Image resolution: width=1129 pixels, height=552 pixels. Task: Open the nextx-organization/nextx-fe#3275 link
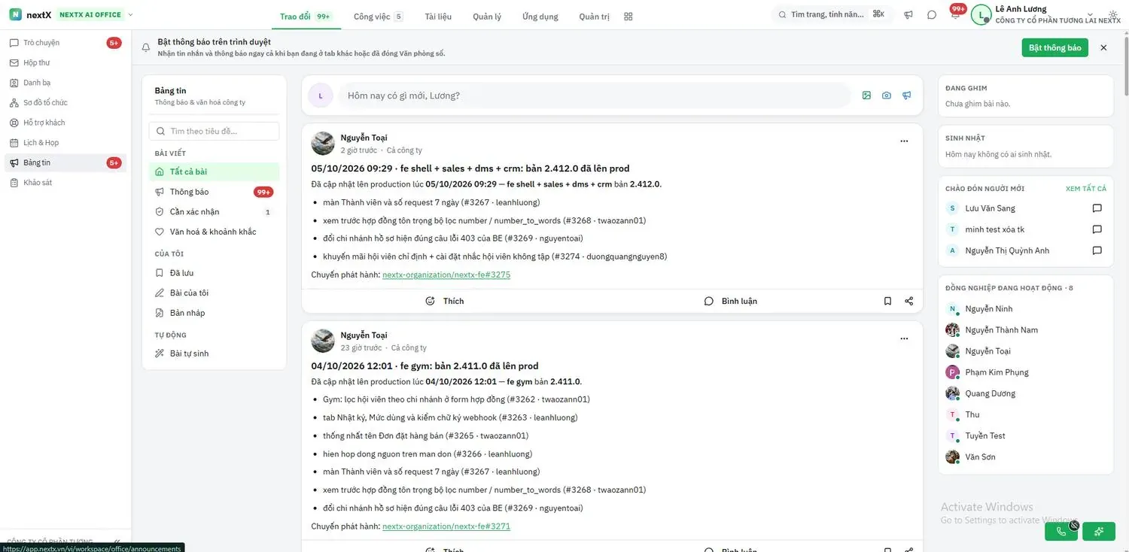pos(446,275)
